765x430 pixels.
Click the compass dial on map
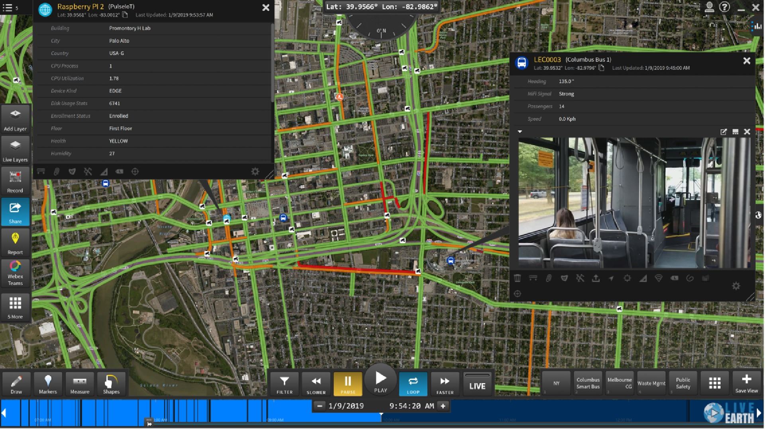[381, 26]
